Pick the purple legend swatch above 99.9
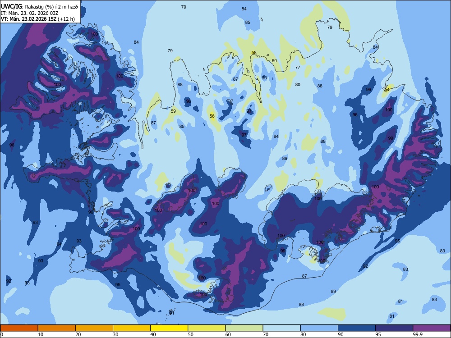This screenshot has width=451, height=338. (x=432, y=328)
